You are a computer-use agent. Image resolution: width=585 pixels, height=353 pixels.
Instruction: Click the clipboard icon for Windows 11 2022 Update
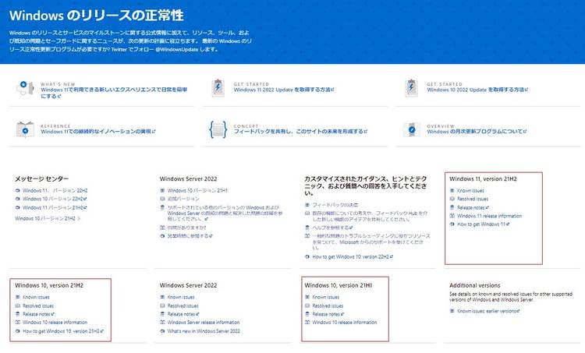tap(218, 88)
